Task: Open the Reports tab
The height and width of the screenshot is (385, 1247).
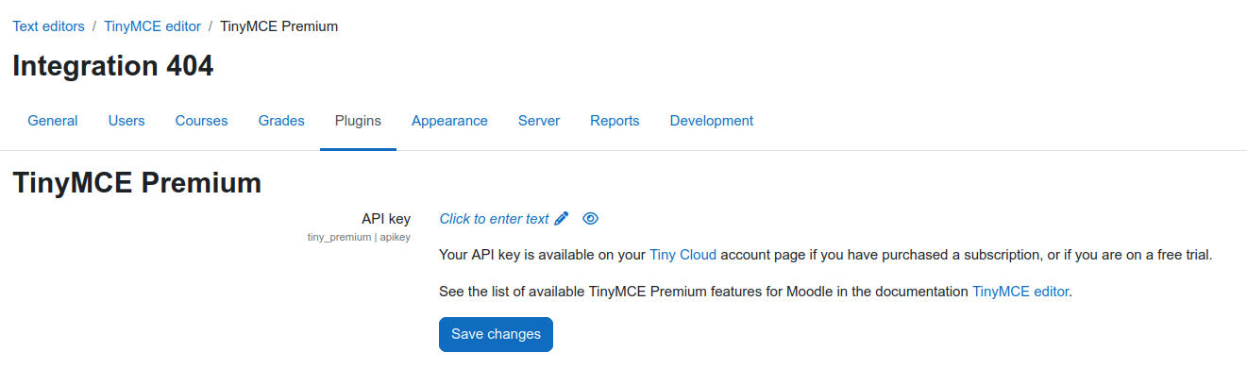Action: click(x=615, y=121)
